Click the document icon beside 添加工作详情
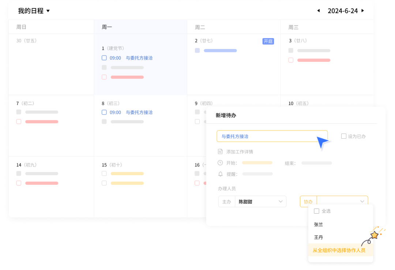The height and width of the screenshot is (270, 395). coord(220,151)
